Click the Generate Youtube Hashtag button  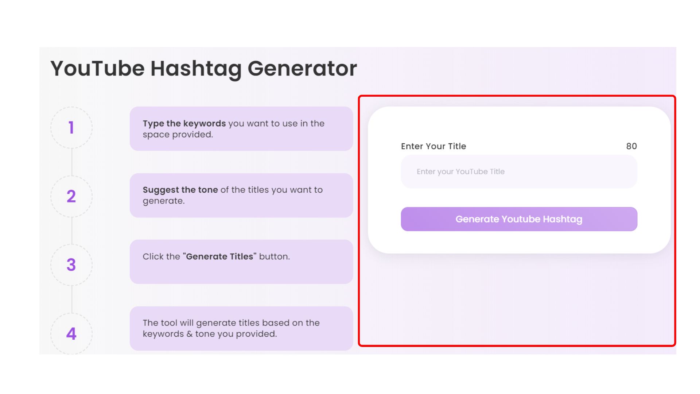point(519,219)
